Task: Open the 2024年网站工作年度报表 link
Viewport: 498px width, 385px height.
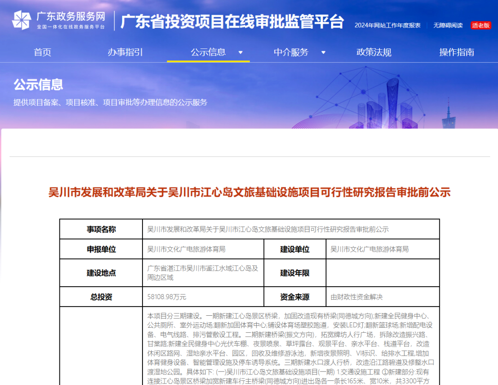Action: click(387, 25)
